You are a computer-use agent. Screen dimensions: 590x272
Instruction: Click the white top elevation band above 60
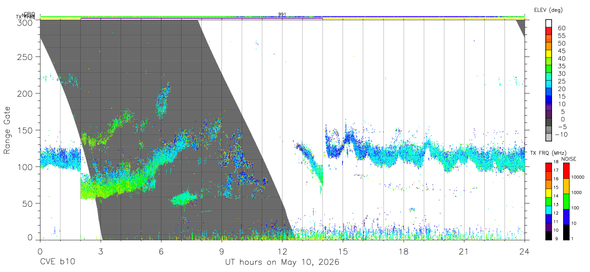click(549, 24)
